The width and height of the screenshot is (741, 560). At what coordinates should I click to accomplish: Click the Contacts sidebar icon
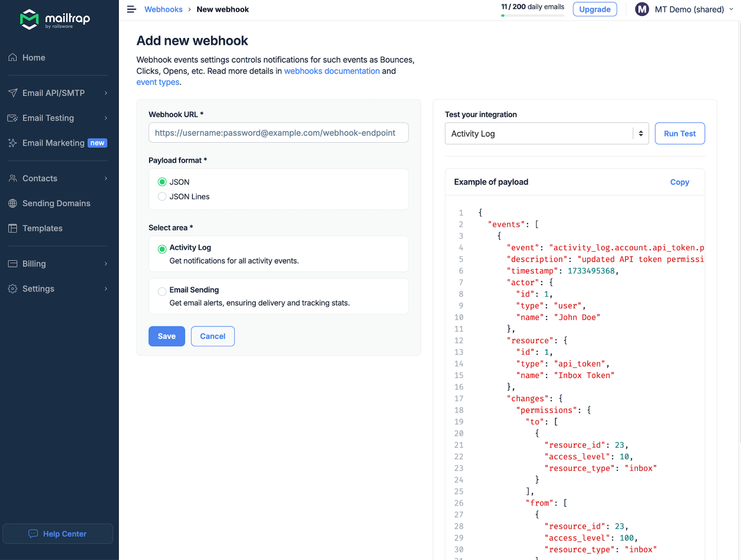[13, 178]
